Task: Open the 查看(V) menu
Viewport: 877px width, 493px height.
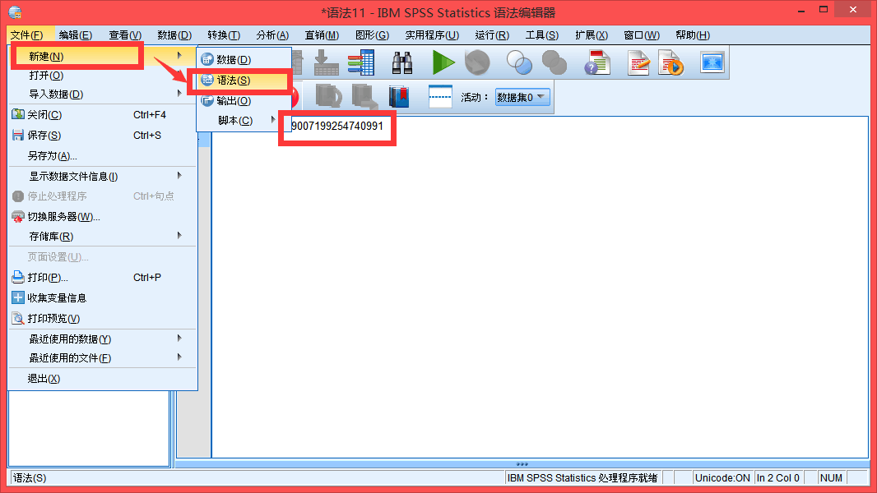Action: tap(125, 35)
